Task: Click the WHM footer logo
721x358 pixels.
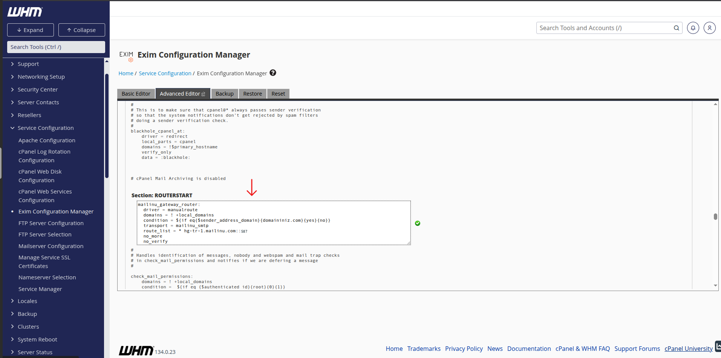Action: [x=136, y=350]
